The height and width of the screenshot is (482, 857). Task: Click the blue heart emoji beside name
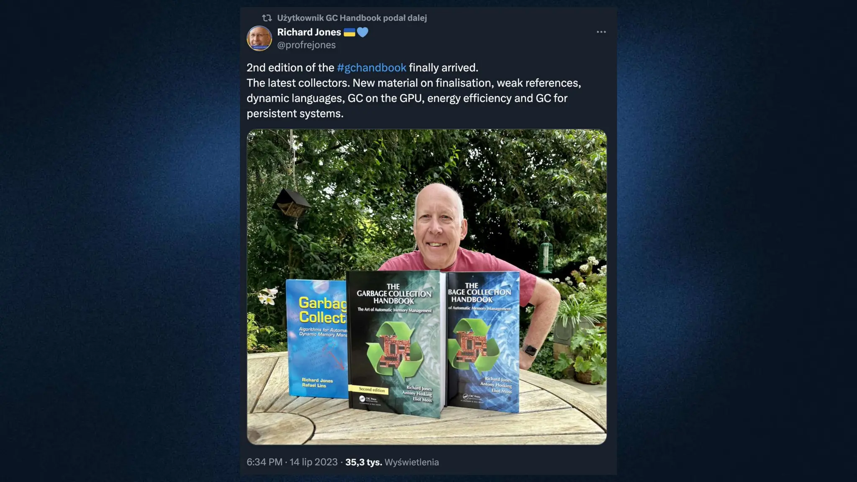[362, 32]
